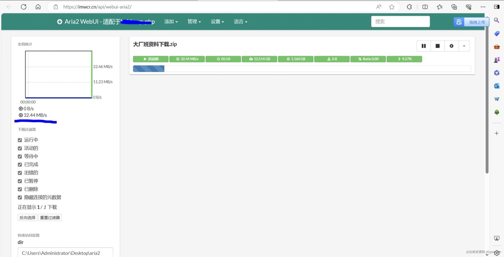Click the Aria2 WebUI title logo

[106, 22]
